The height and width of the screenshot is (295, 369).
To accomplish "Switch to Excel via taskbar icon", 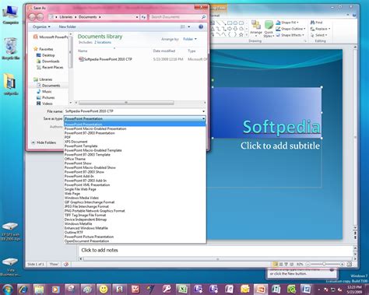I will [183, 289].
